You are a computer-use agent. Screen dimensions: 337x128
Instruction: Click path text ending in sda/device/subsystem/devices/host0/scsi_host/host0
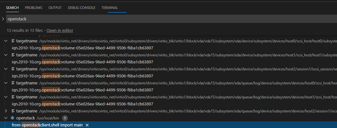pos(188,41)
